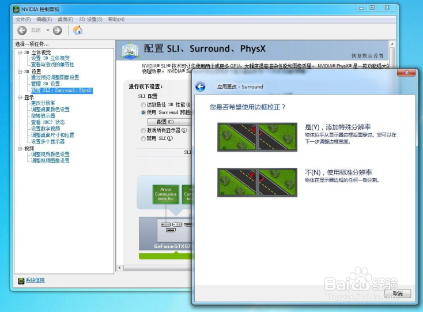This screenshot has width=423, height=312.
Task: Select 调整视频颜色设置 task
Action: point(50,155)
